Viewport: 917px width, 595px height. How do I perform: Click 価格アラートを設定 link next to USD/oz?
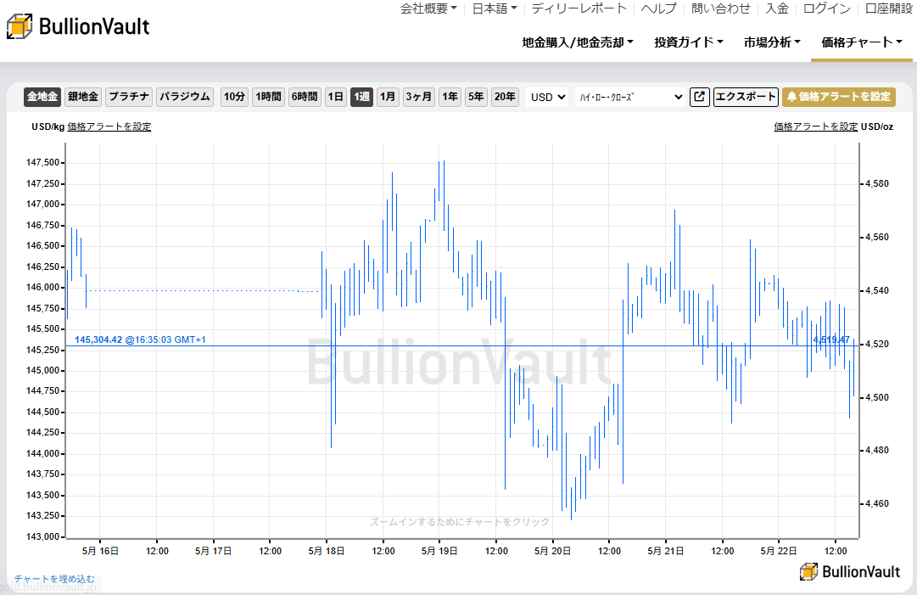click(816, 126)
